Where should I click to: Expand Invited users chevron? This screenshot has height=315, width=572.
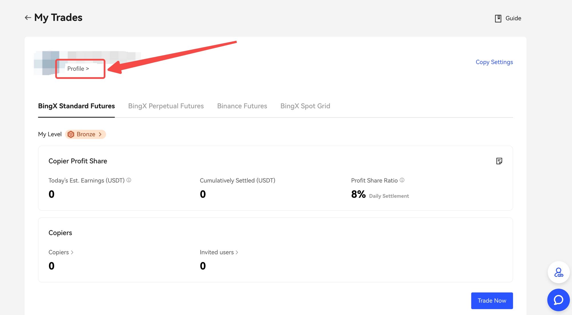tap(237, 252)
